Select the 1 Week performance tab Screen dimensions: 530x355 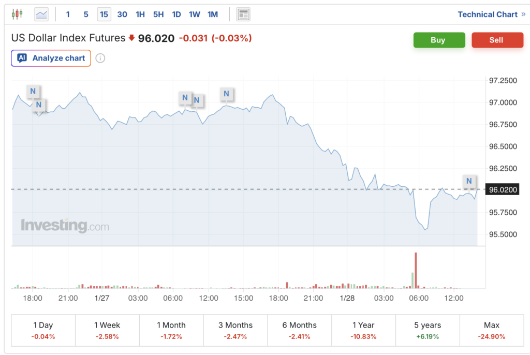107,330
